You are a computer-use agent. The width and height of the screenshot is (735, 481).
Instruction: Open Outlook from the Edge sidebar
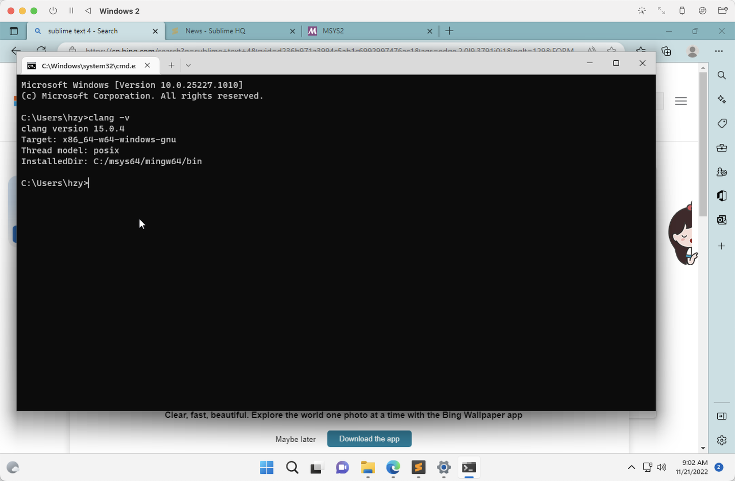721,219
